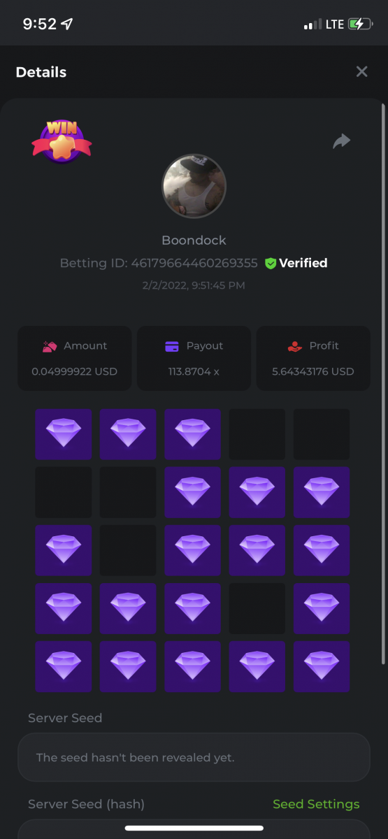This screenshot has width=388, height=839.
Task: Tap the WIN star badge icon
Action: click(x=62, y=141)
